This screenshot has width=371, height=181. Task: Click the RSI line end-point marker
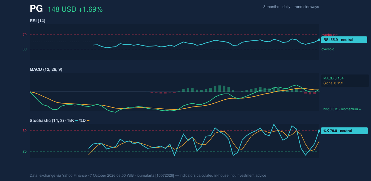(x=319, y=40)
